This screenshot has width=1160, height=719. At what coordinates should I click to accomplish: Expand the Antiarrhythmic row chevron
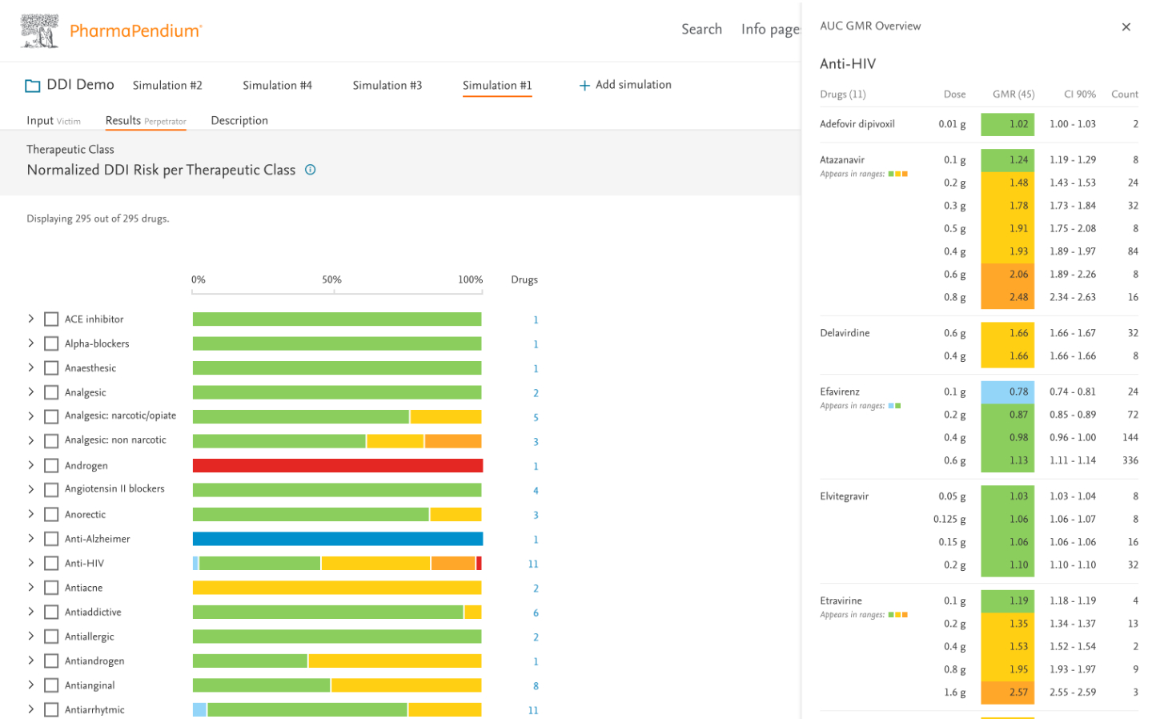[31, 709]
